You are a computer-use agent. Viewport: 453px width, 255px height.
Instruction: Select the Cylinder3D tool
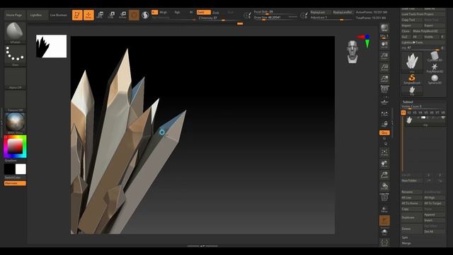pos(435,56)
